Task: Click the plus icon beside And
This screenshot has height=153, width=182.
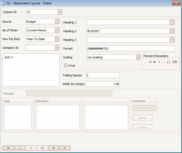Action: (12, 58)
